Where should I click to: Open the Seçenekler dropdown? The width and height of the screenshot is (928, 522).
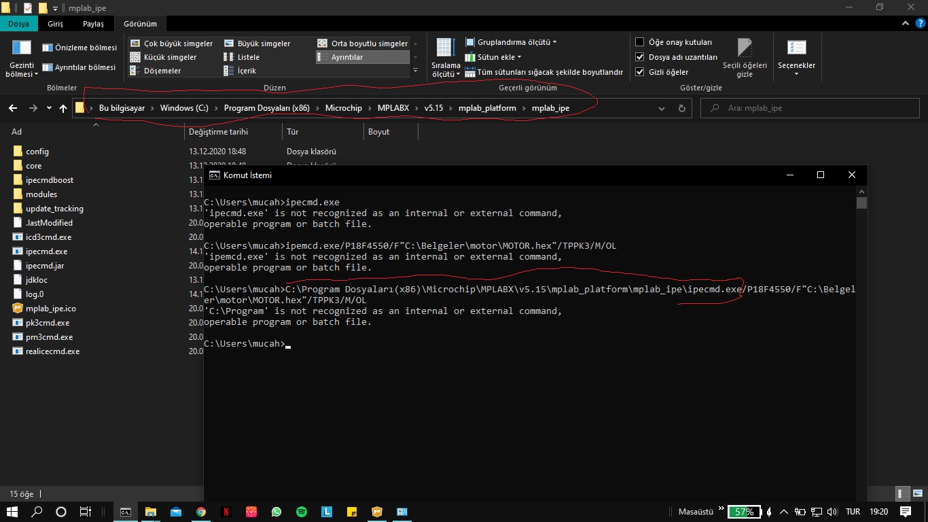[x=796, y=58]
